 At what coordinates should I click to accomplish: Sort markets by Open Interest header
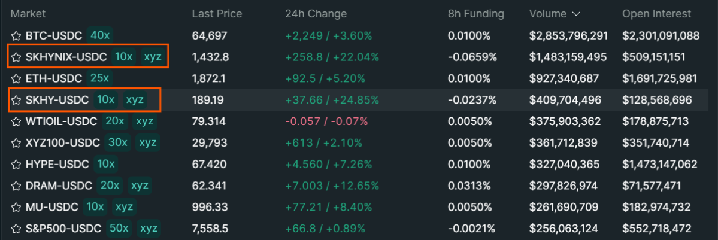pyautogui.click(x=656, y=14)
